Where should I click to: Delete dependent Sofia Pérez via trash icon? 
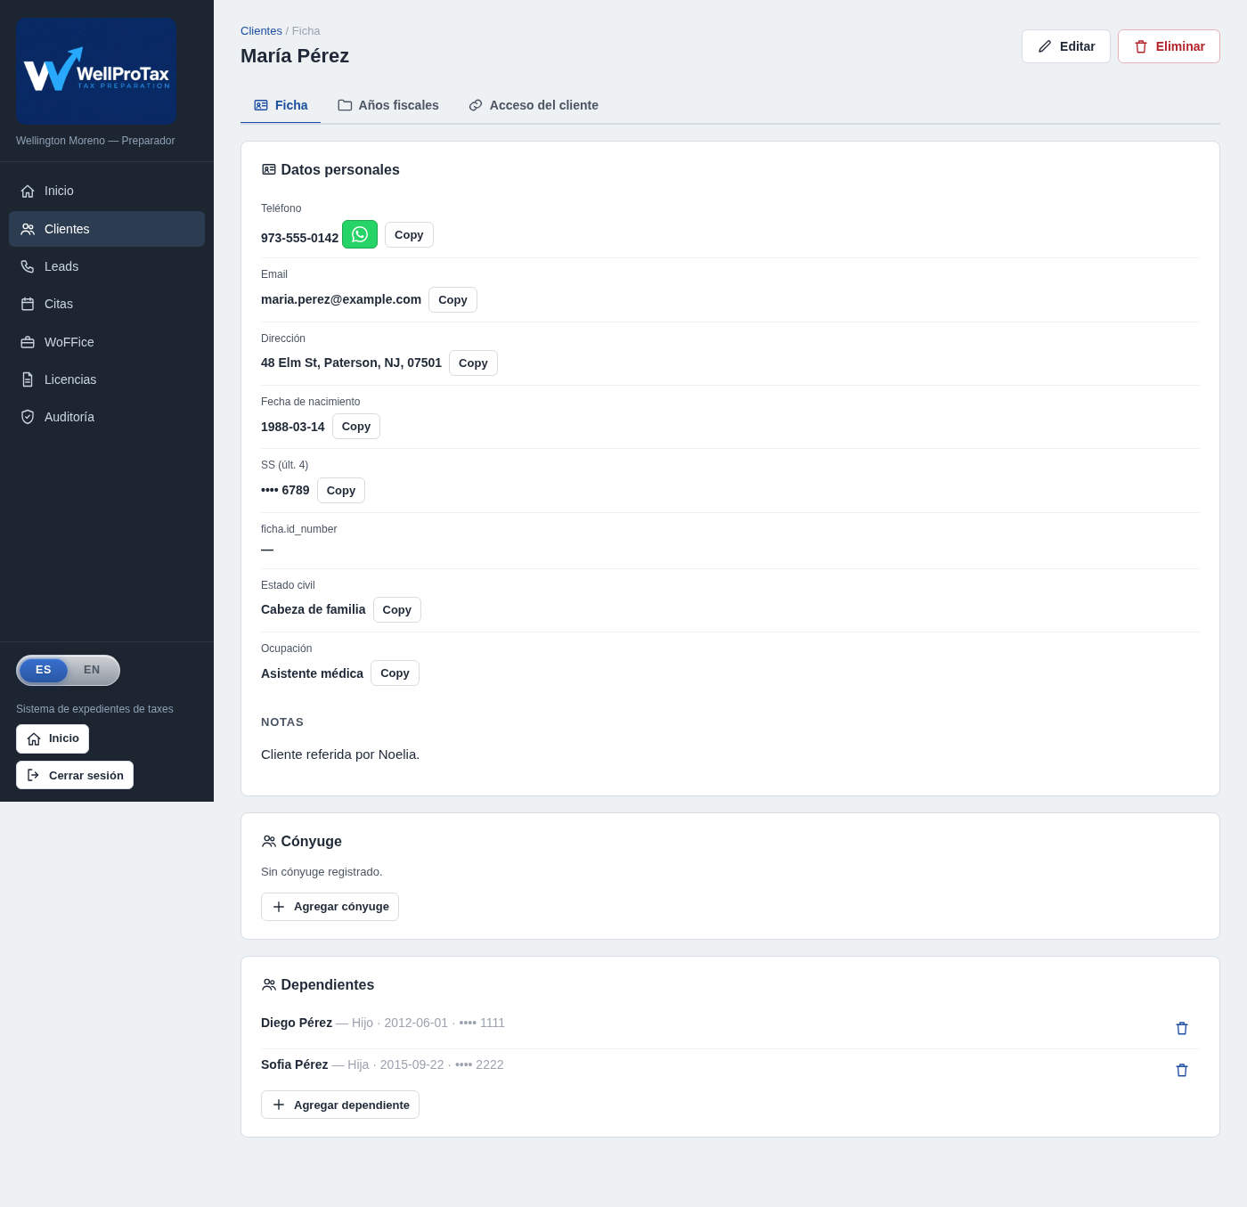(1182, 1070)
